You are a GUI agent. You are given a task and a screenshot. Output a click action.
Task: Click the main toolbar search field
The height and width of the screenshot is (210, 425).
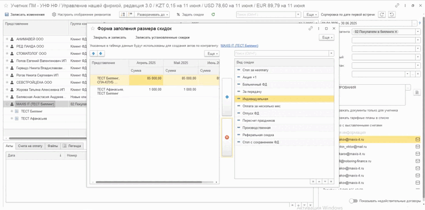[x=266, y=14]
